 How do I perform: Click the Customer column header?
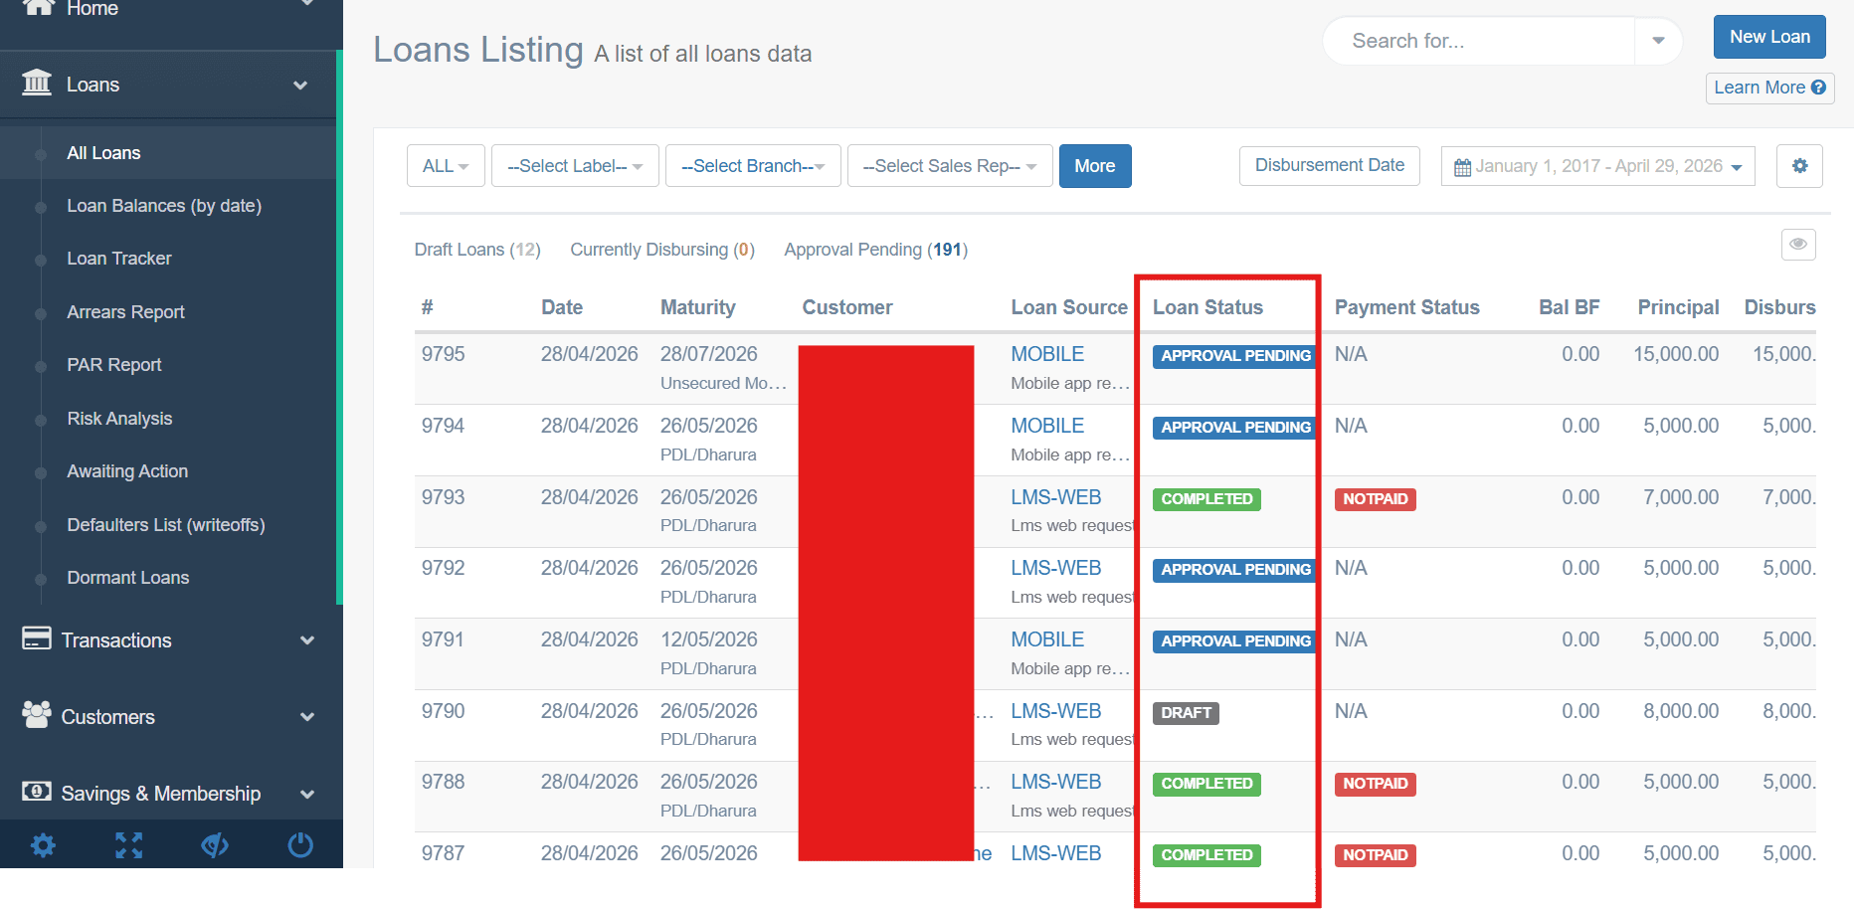[x=847, y=307]
